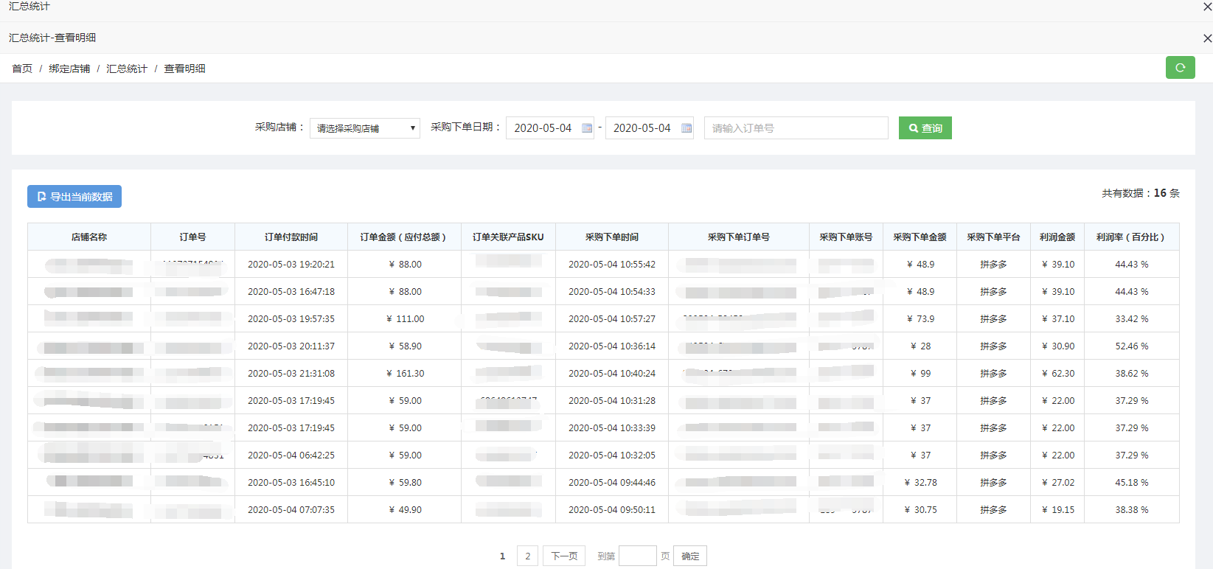Click the green refresh icon button
Image resolution: width=1213 pixels, height=569 pixels.
(1180, 68)
